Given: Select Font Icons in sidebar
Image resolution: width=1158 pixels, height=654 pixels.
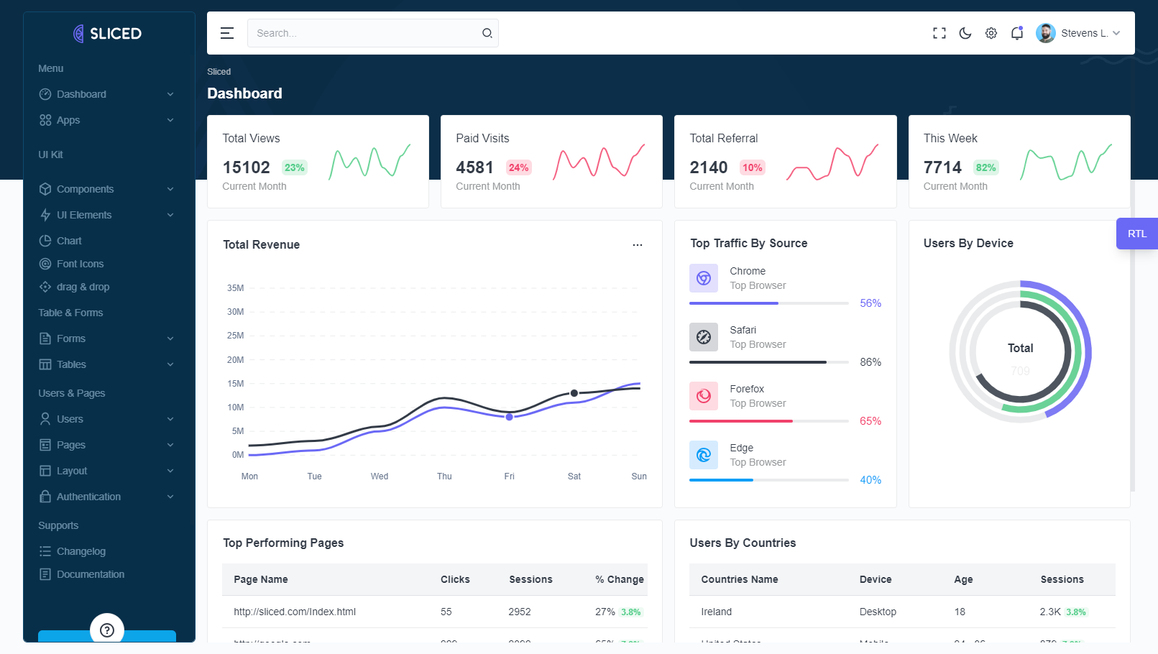Looking at the screenshot, I should pyautogui.click(x=80, y=264).
